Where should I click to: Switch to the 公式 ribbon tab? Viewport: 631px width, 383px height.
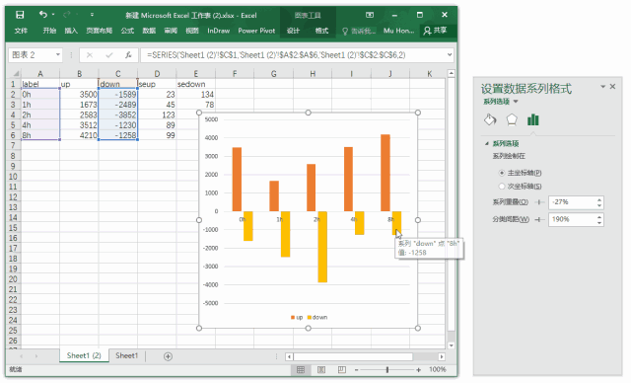(x=127, y=31)
